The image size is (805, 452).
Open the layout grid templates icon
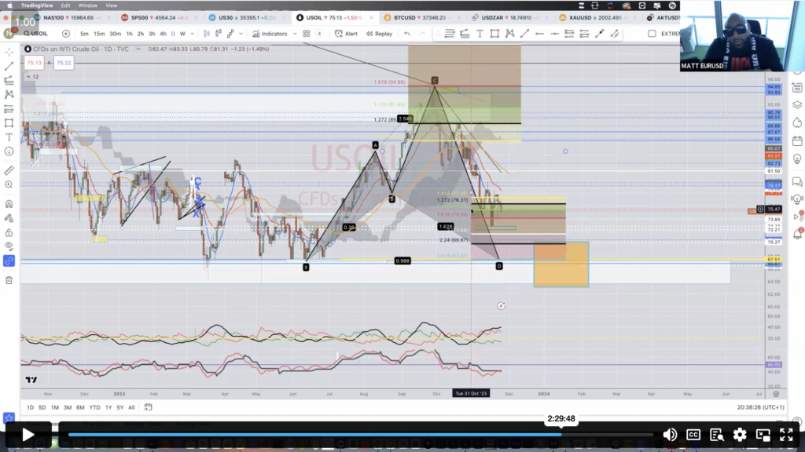click(307, 34)
